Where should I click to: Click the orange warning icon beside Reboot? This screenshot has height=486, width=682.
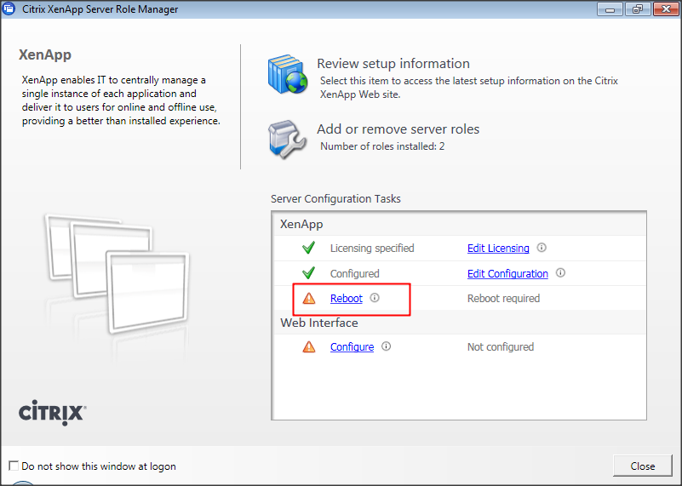pos(309,299)
